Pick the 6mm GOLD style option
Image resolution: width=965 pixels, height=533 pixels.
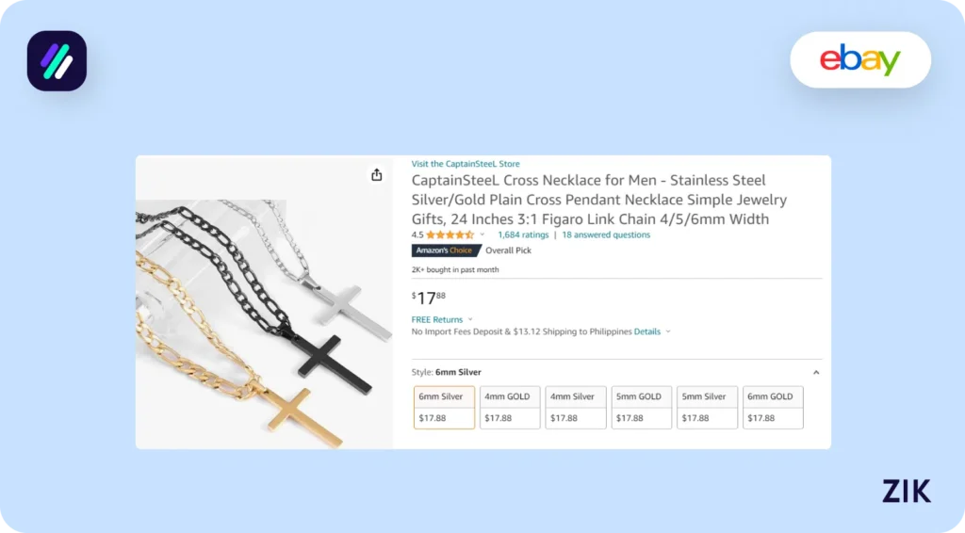(x=773, y=407)
